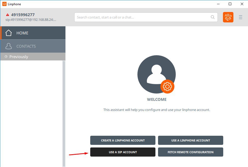Choose Use a Linphone Account

191,140
